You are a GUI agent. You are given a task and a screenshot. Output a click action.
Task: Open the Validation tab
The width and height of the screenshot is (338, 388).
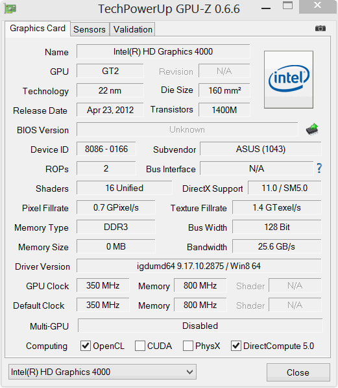coord(133,29)
